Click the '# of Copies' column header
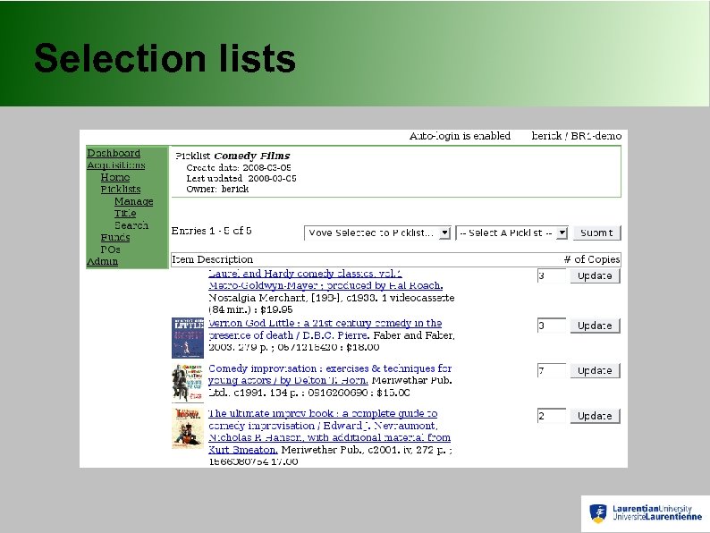Image resolution: width=710 pixels, height=533 pixels. pyautogui.click(x=592, y=259)
